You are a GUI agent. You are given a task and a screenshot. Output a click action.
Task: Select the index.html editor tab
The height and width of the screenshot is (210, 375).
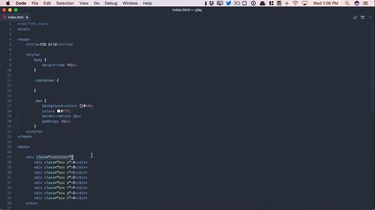point(16,17)
